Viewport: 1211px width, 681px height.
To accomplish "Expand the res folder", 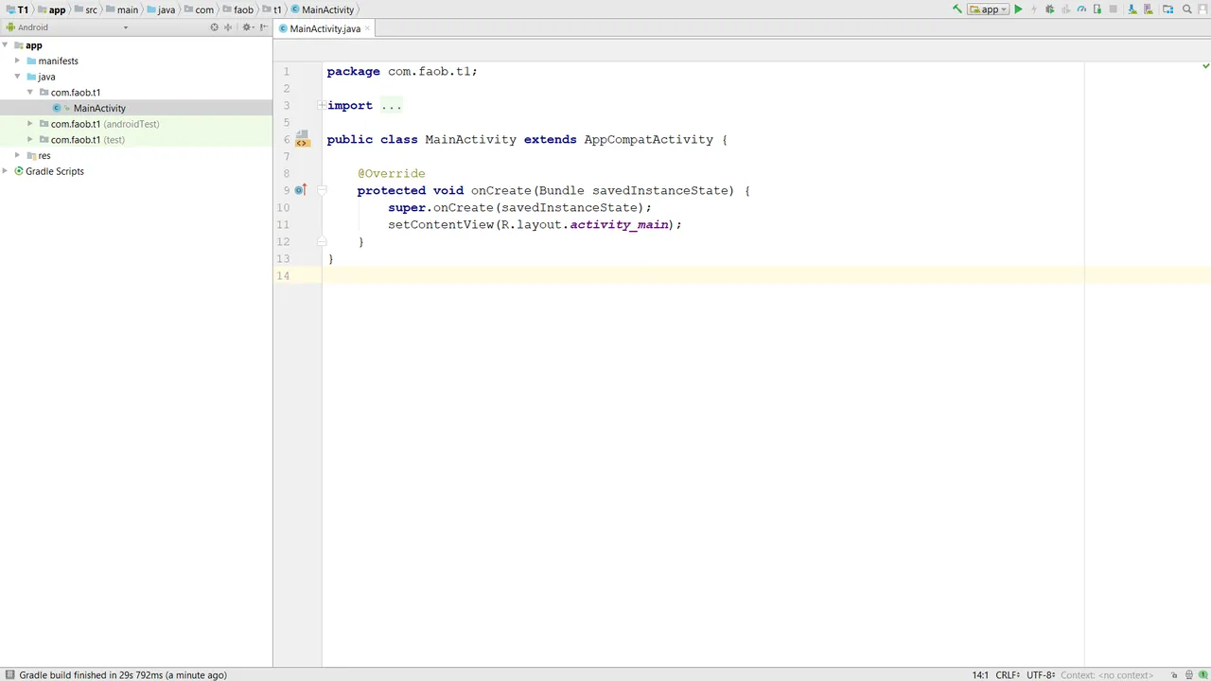I will pos(17,155).
